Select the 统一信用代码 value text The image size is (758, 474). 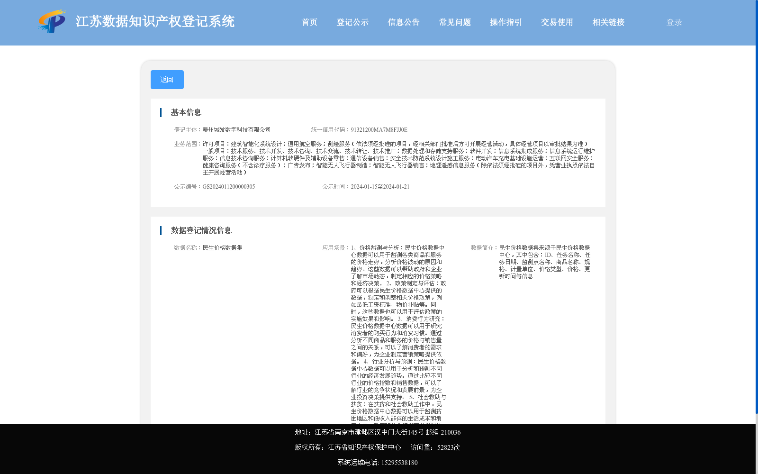(379, 129)
